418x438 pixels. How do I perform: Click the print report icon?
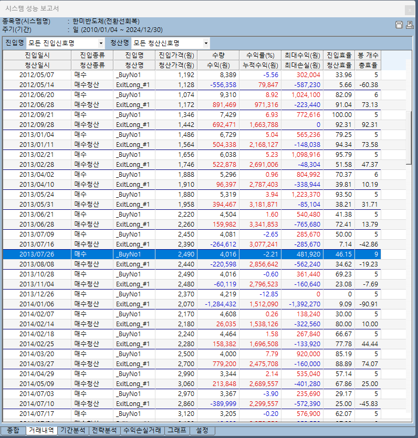[409, 25]
